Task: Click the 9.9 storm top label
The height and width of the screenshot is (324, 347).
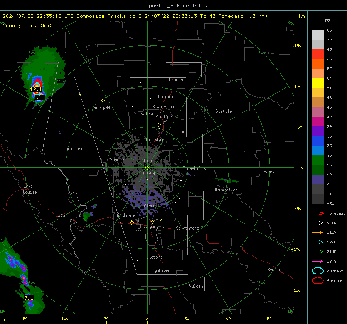Action: [40, 97]
